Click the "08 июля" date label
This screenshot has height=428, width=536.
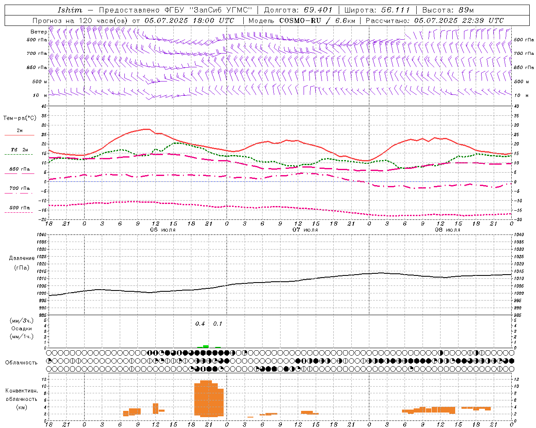pyautogui.click(x=448, y=230)
